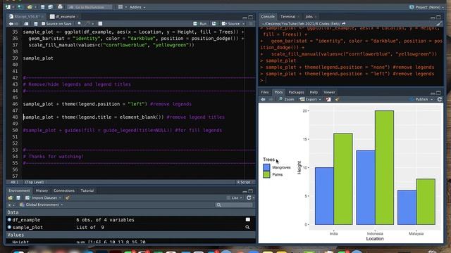Open the Project (None) dropdown
The height and width of the screenshot is (253, 451).
point(426,7)
